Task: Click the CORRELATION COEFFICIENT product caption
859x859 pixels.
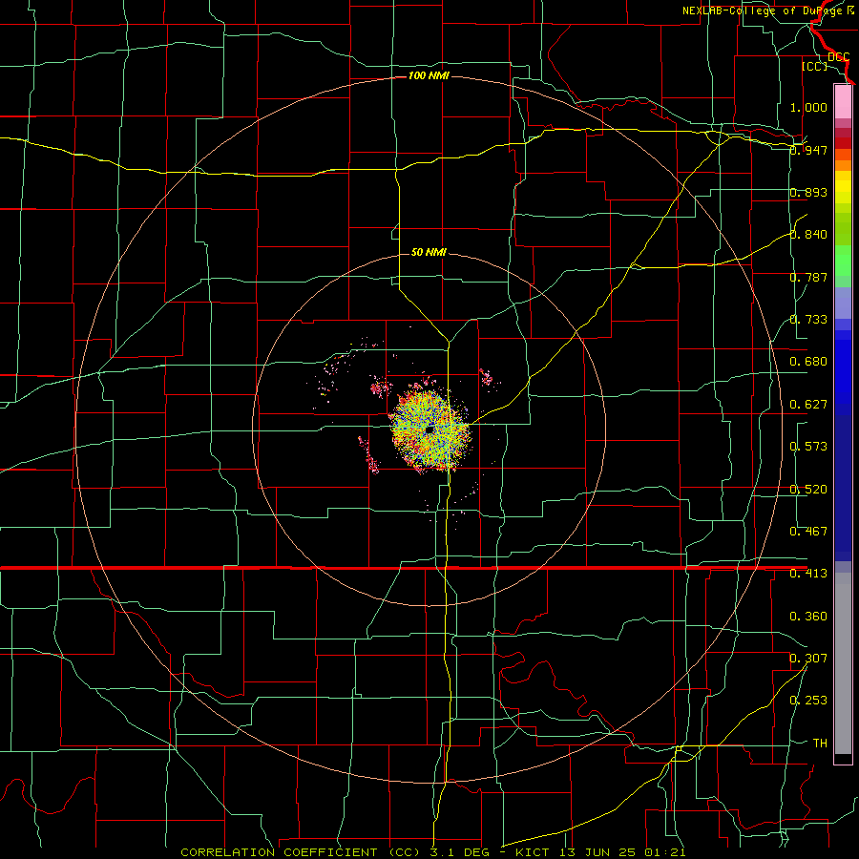Action: 432,852
